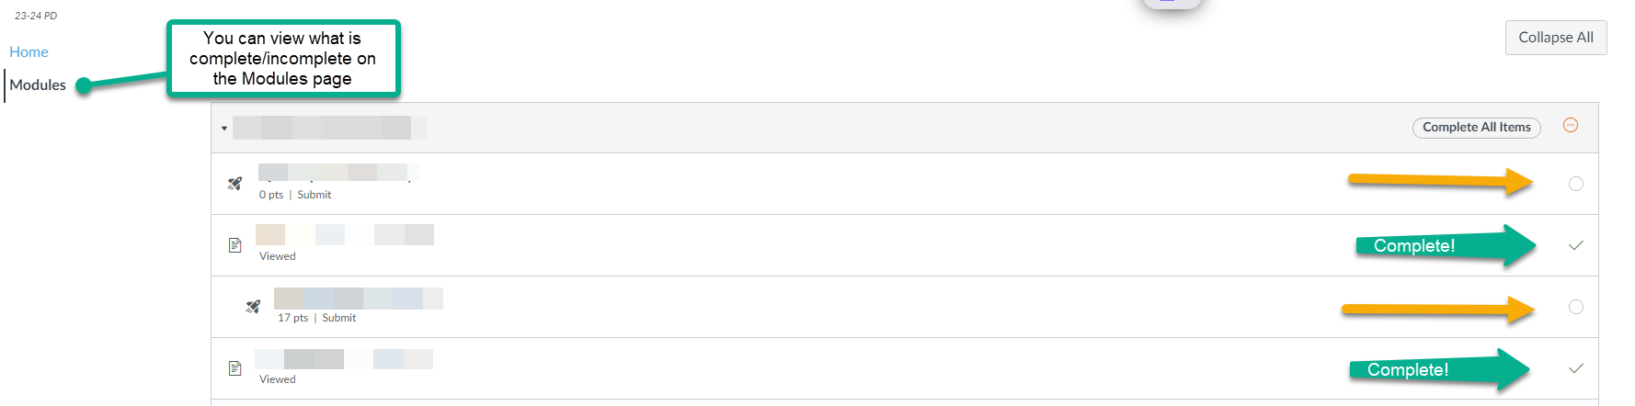
Task: Open the Home navigation link
Action: tap(29, 52)
